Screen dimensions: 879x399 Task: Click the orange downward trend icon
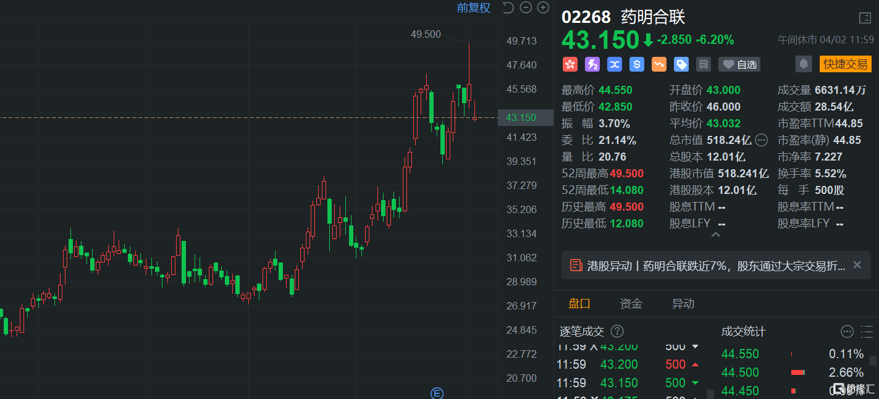click(659, 64)
